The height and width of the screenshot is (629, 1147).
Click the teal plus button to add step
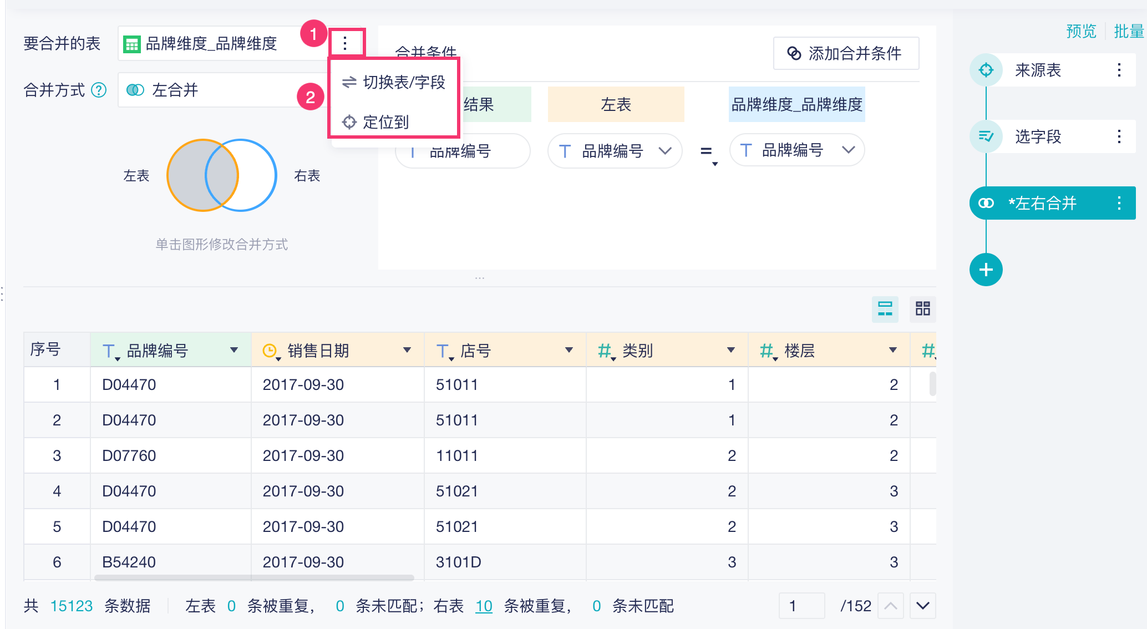click(x=986, y=270)
